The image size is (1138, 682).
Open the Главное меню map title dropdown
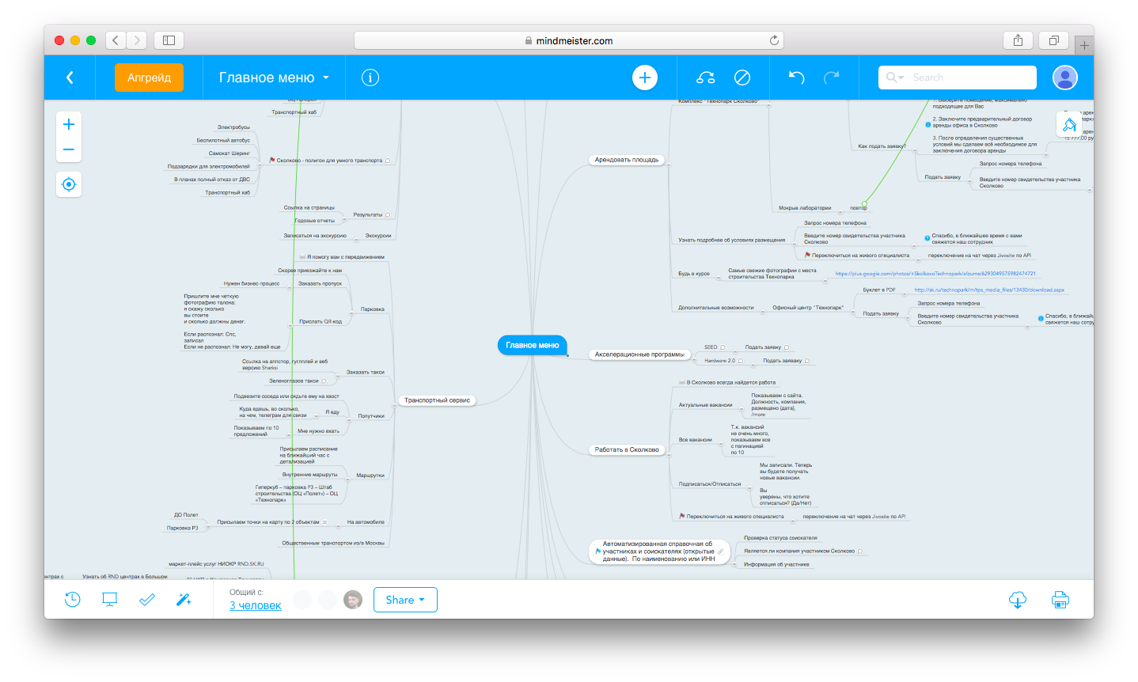pyautogui.click(x=274, y=78)
